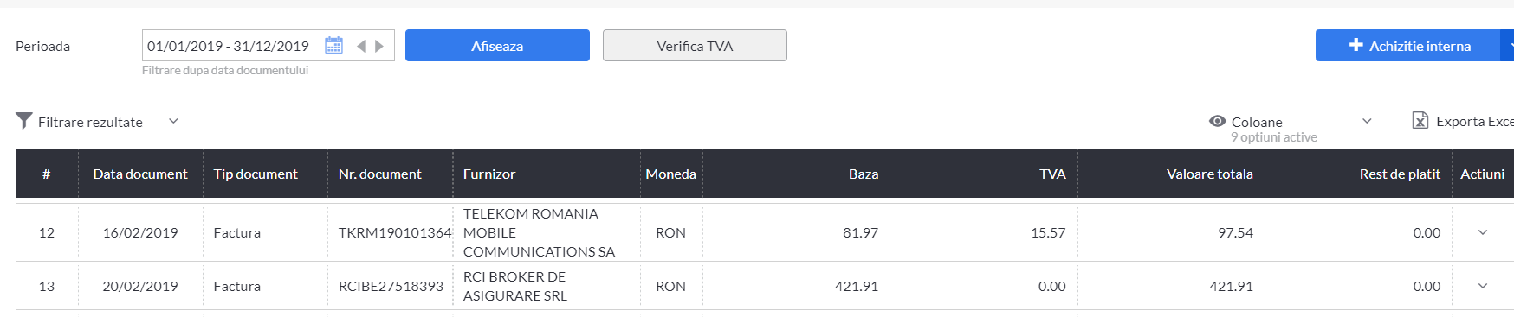Sort by the Valoare totala column header
The width and height of the screenshot is (1514, 317).
pos(1209,174)
